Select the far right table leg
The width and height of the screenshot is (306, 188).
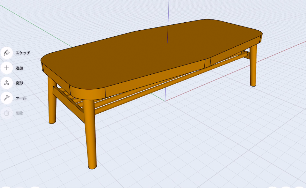(x=253, y=66)
